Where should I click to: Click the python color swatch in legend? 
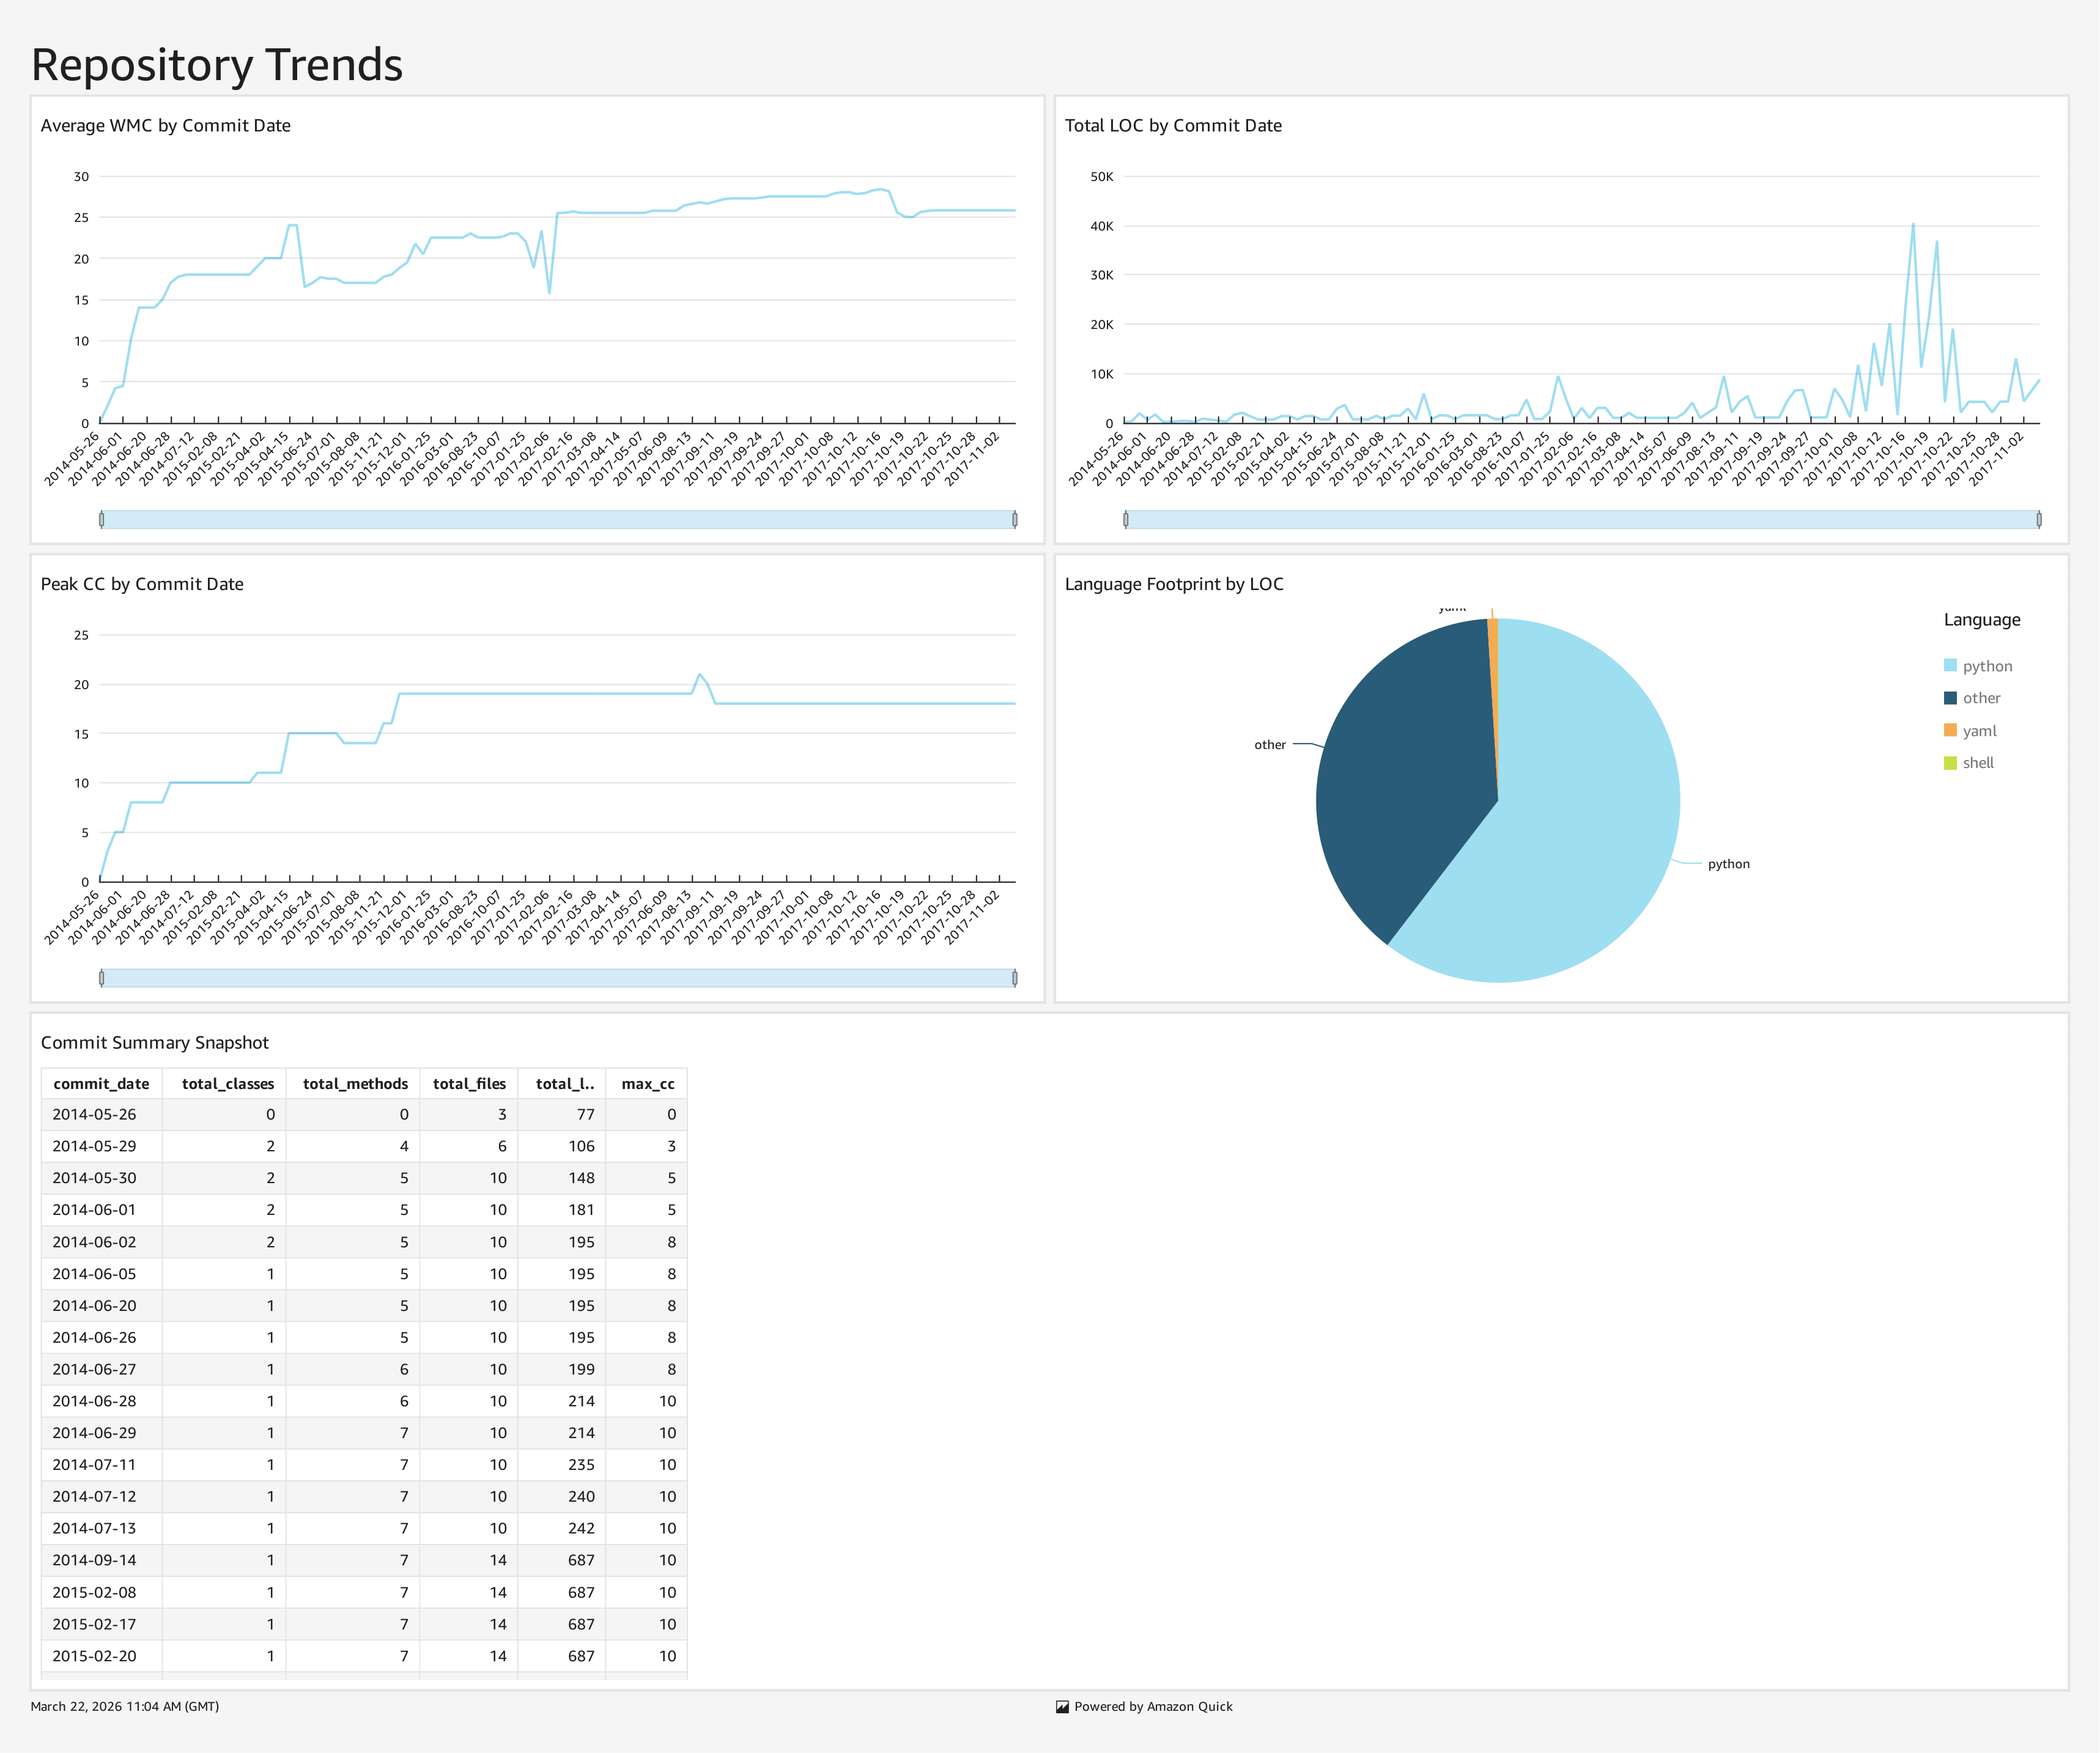[x=1950, y=666]
